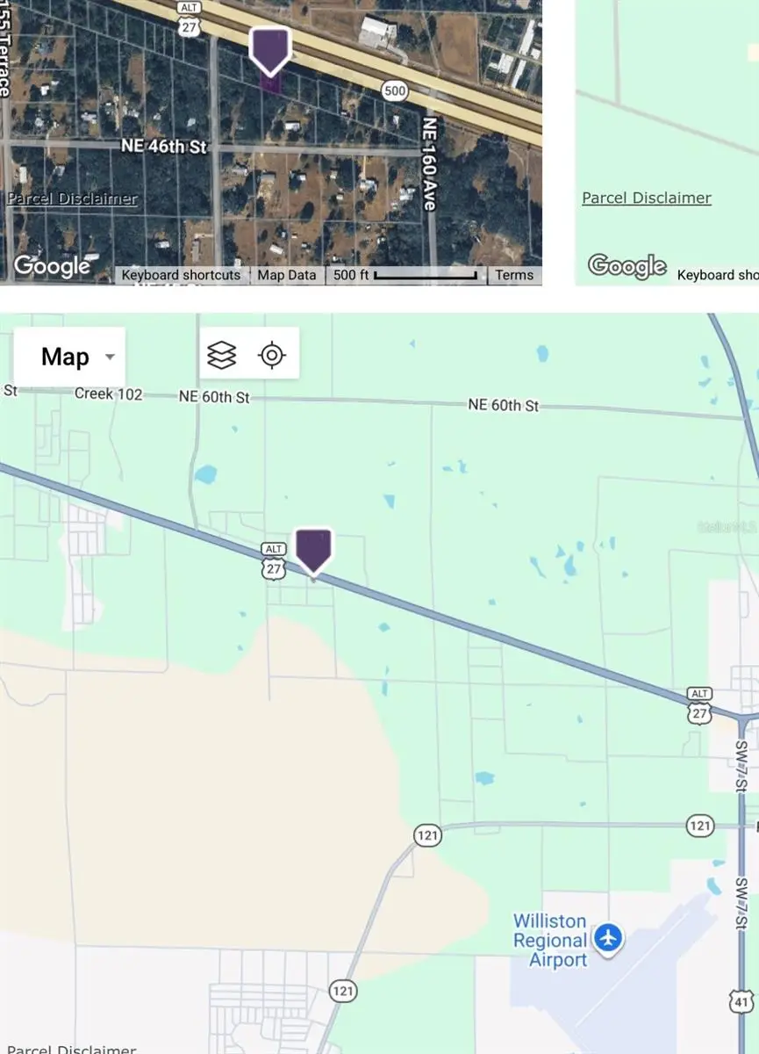Click the US 41 highway shield
The height and width of the screenshot is (1054, 759).
pyautogui.click(x=741, y=1001)
